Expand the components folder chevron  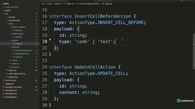pyautogui.click(x=7, y=20)
